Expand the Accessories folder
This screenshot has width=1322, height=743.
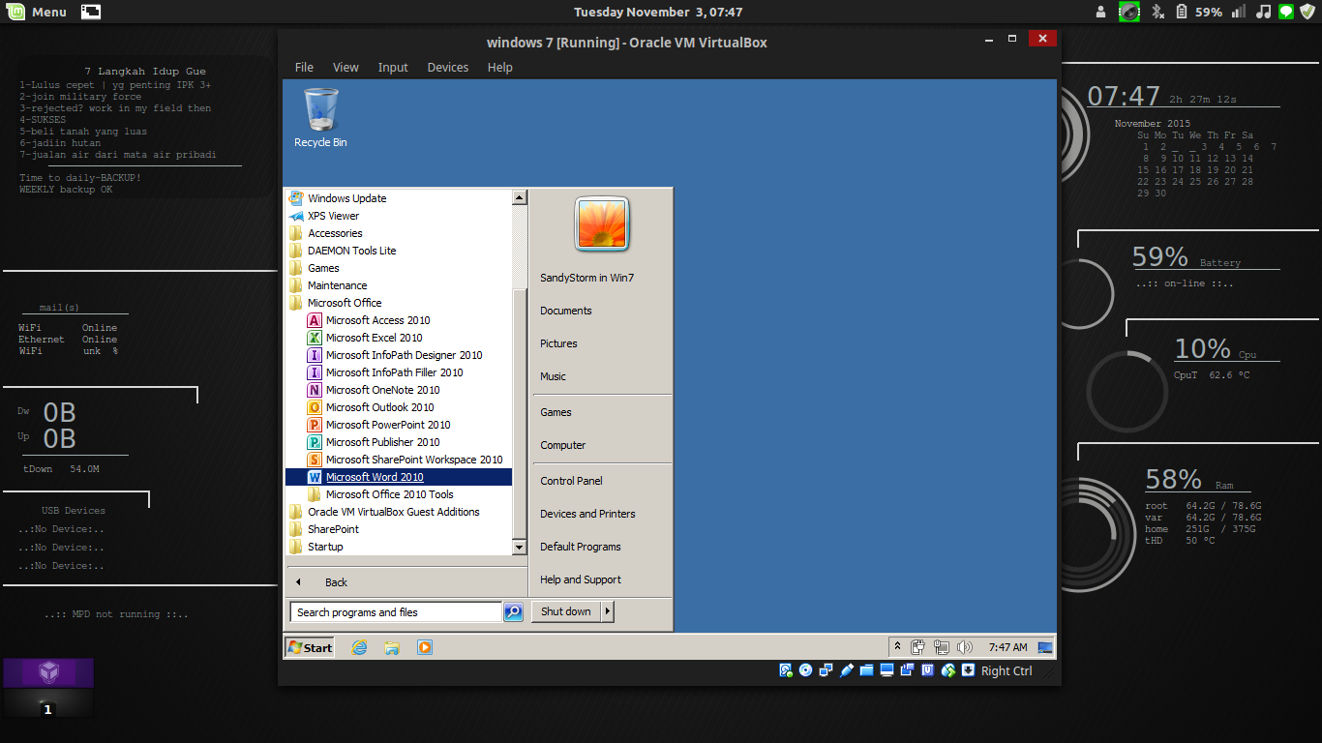pos(326,233)
